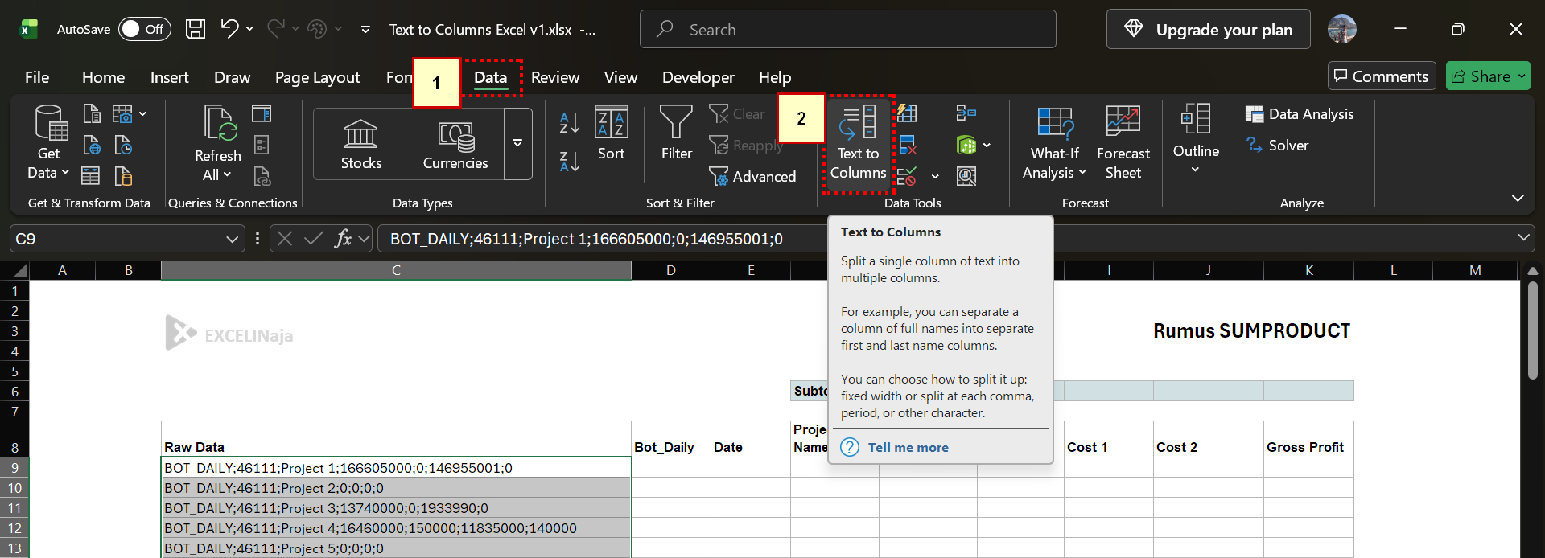Click Recent Sources icon
The height and width of the screenshot is (558, 1545).
click(x=123, y=146)
